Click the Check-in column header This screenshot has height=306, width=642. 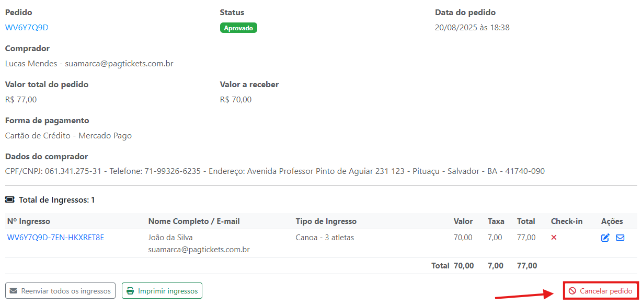click(x=567, y=221)
